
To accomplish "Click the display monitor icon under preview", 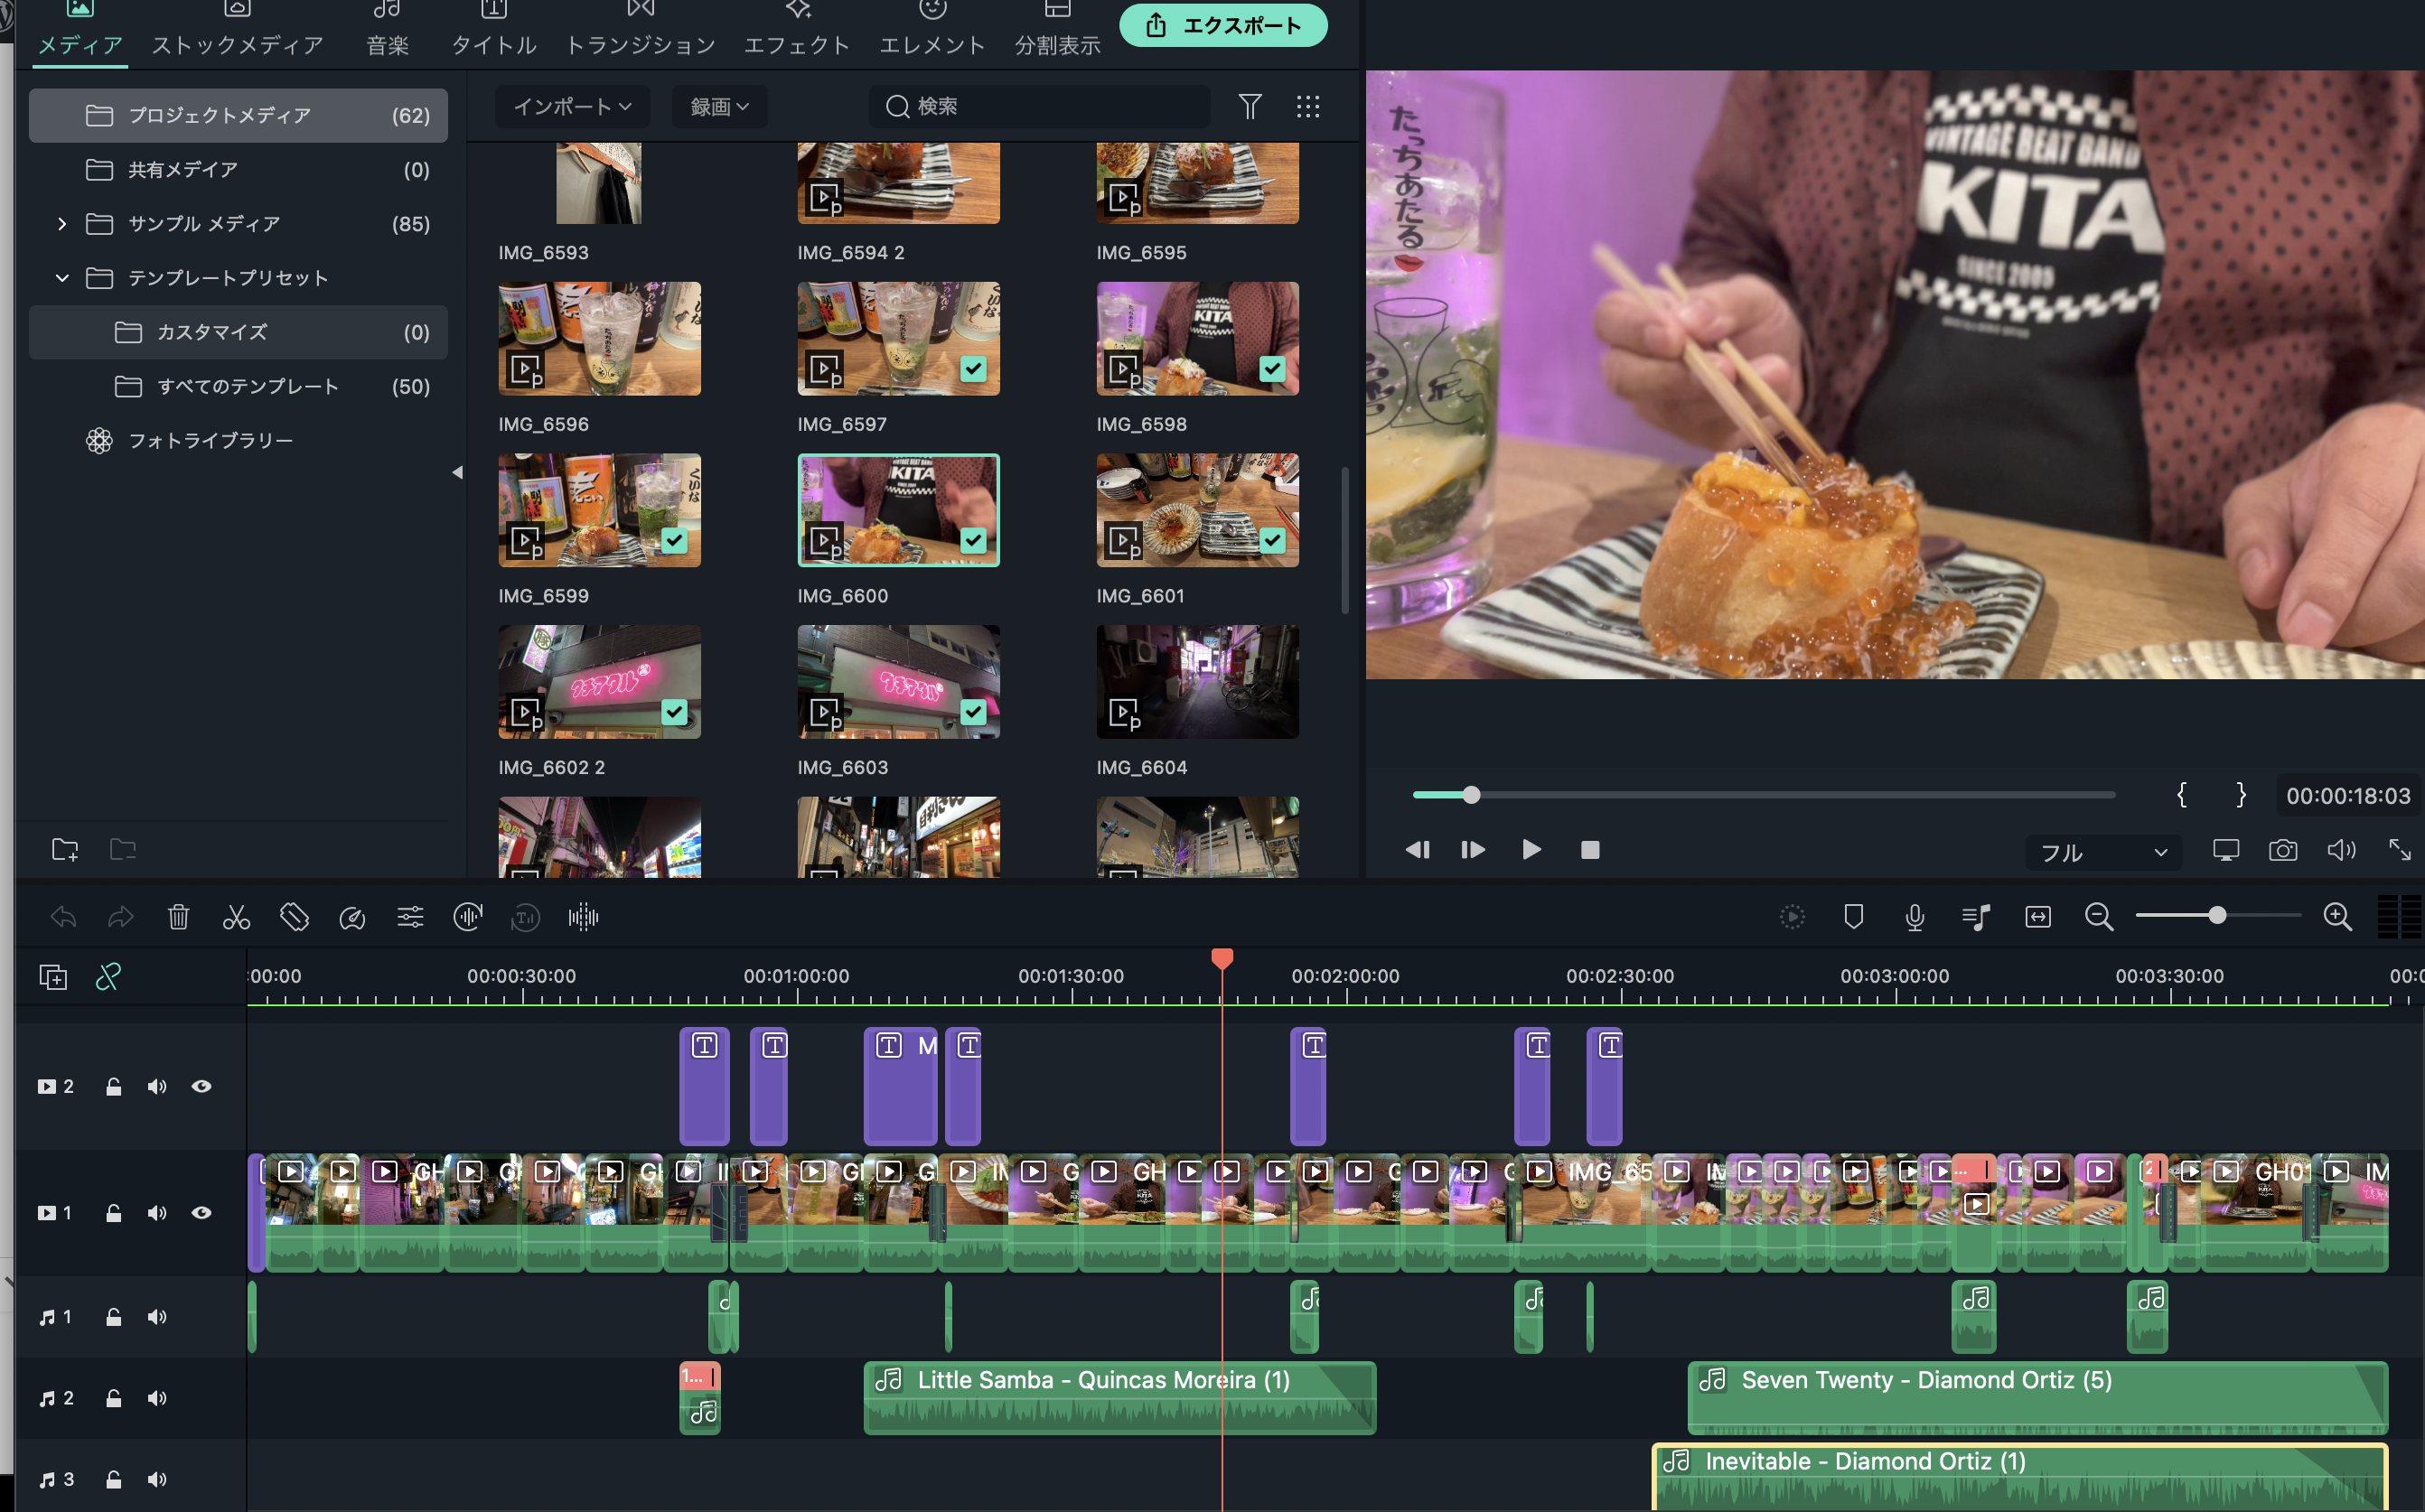I will 2225,851.
